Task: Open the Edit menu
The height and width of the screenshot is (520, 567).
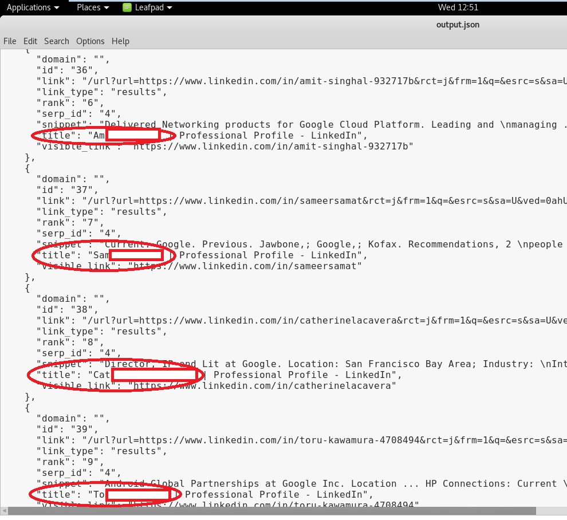Action: point(30,41)
